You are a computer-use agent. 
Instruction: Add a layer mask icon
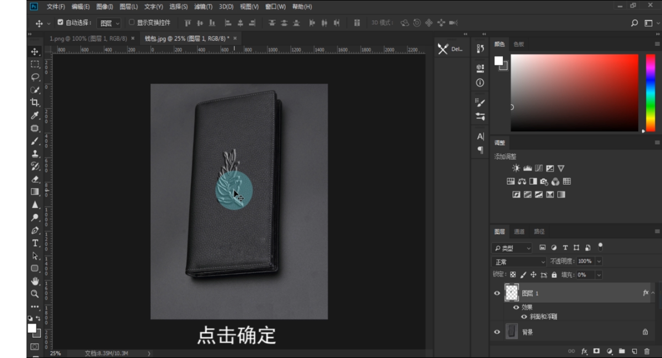pos(596,351)
